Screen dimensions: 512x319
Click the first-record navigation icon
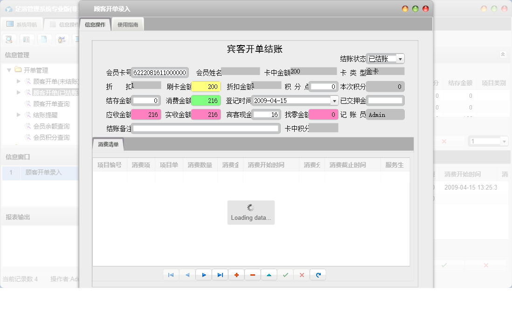click(x=171, y=275)
